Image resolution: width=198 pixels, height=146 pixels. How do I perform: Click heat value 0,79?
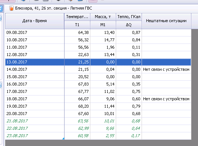136,106
